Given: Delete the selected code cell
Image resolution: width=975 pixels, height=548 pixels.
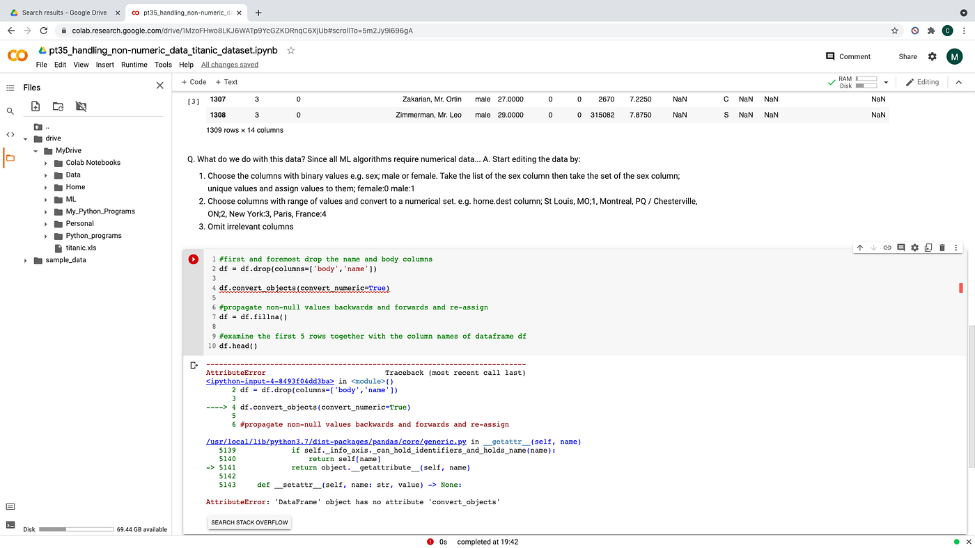Looking at the screenshot, I should tap(942, 247).
